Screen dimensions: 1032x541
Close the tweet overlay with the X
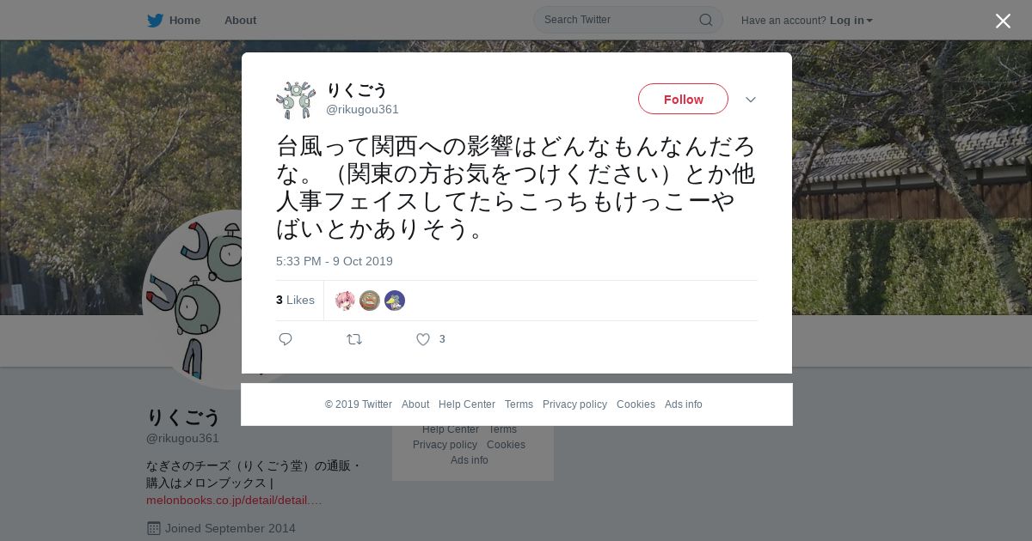pos(1003,21)
